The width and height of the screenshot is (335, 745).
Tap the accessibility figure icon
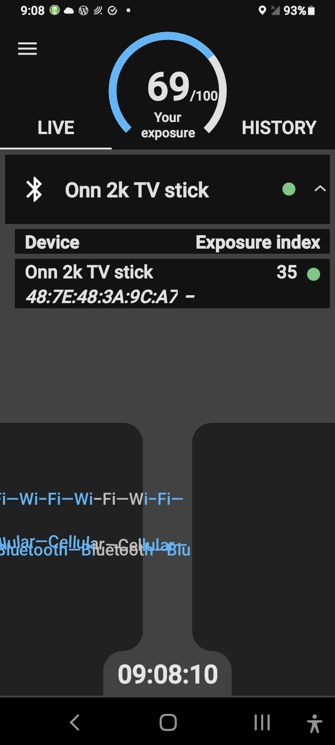pos(315,723)
